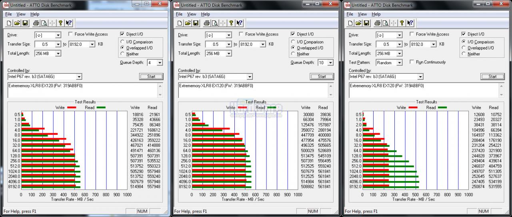The image size is (512, 217).
Task: Uncheck Direct I/O in left window
Action: (122, 34)
